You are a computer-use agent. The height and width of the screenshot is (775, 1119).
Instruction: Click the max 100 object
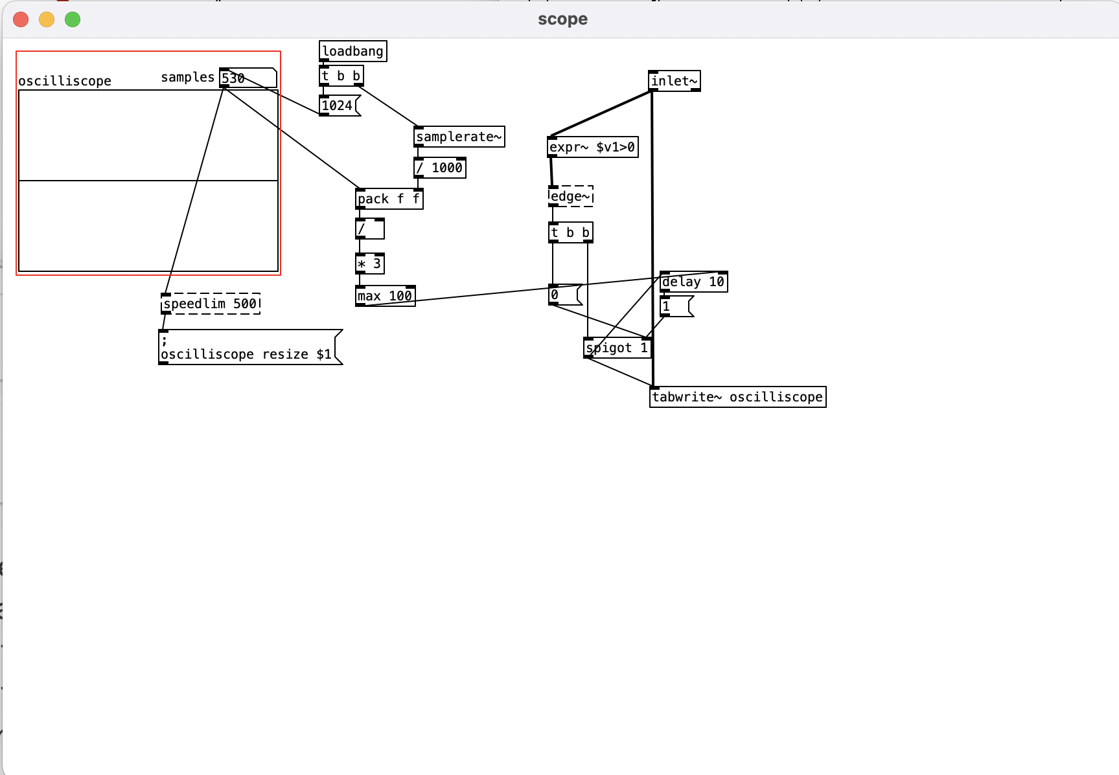coord(385,295)
